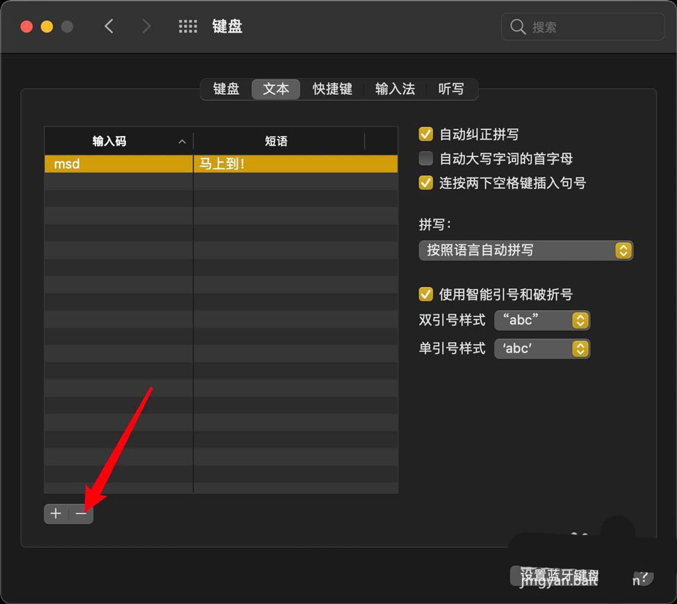Screen dimensions: 677x604
Task: Open the 单引号样式 dropdown
Action: [542, 349]
